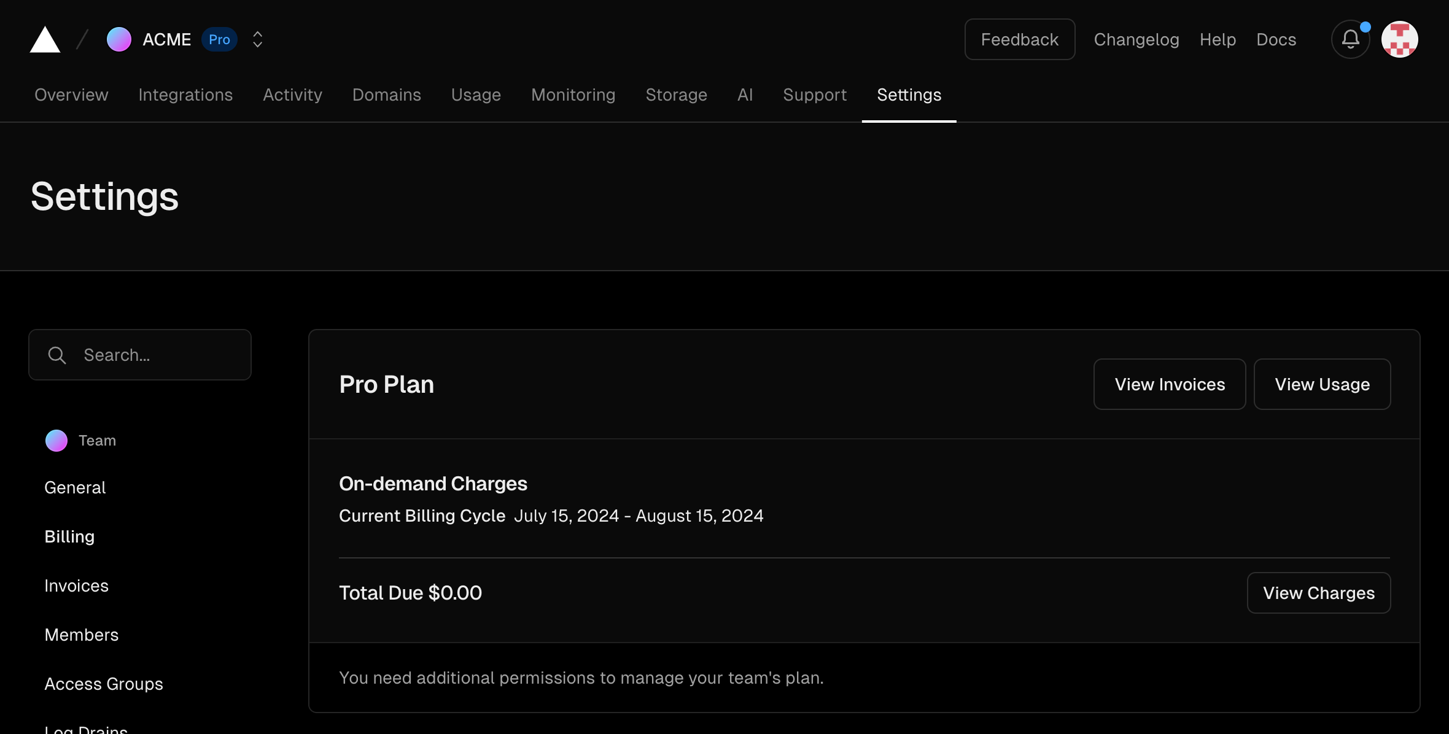The image size is (1449, 734).
Task: Click the ACME team gradient avatar
Action: (x=119, y=39)
